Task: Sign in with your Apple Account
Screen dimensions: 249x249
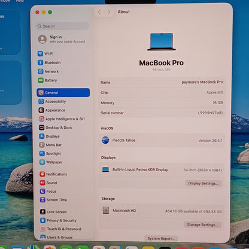Action: click(x=62, y=39)
